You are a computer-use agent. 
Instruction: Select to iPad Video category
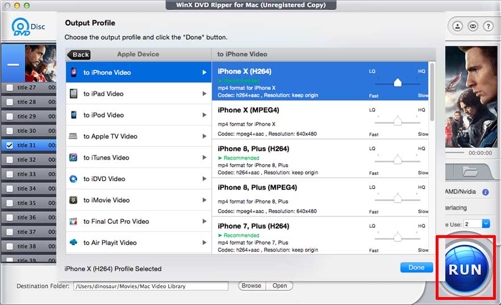point(139,94)
